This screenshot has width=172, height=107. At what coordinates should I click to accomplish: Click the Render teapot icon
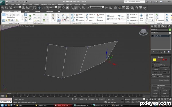pyautogui.click(x=144, y=8)
